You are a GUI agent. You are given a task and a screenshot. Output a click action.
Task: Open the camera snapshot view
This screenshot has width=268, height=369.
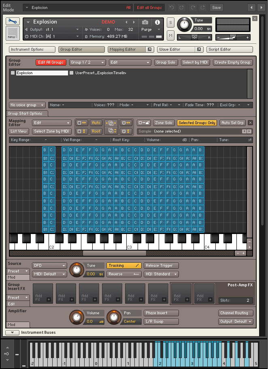pos(145,22)
